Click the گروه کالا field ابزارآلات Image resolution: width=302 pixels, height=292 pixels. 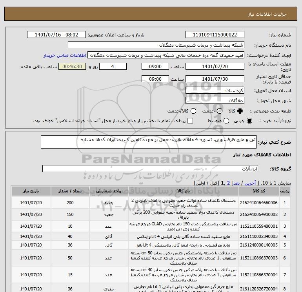coord(150,169)
